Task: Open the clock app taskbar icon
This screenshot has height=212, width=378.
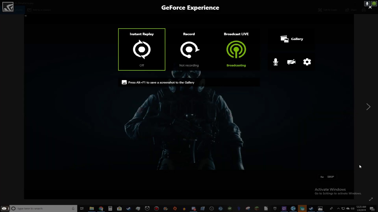Action: point(147,208)
